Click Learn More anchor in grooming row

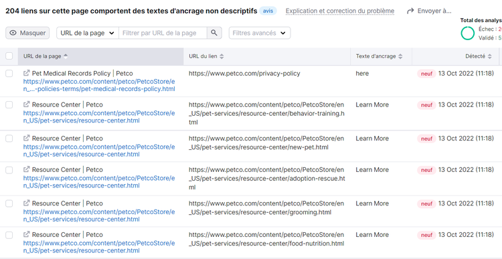click(372, 203)
